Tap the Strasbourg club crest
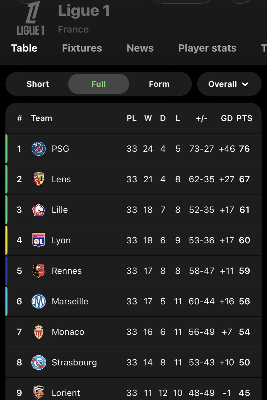Screen dimensions: 267x400 pos(39,362)
